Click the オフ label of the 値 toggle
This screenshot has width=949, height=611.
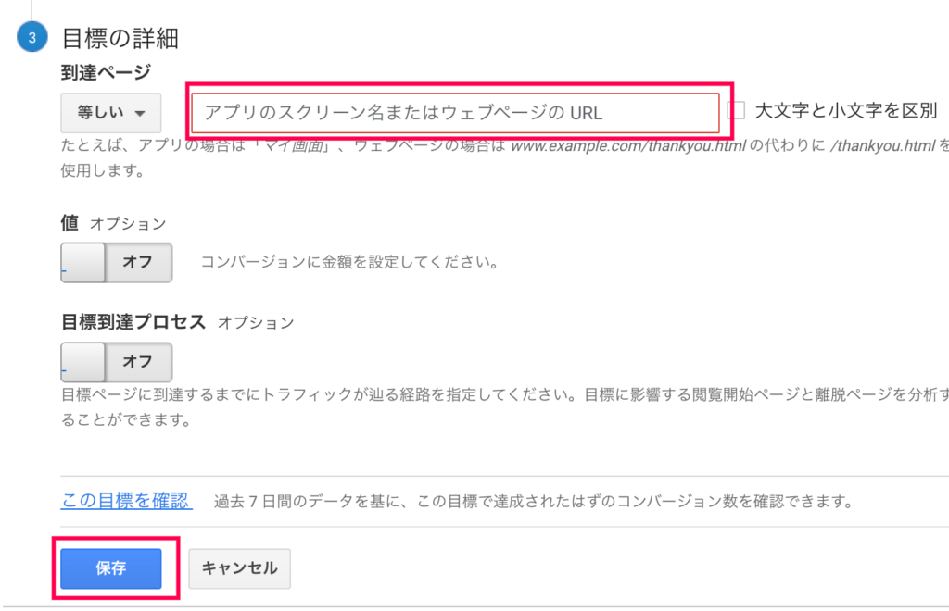137,262
